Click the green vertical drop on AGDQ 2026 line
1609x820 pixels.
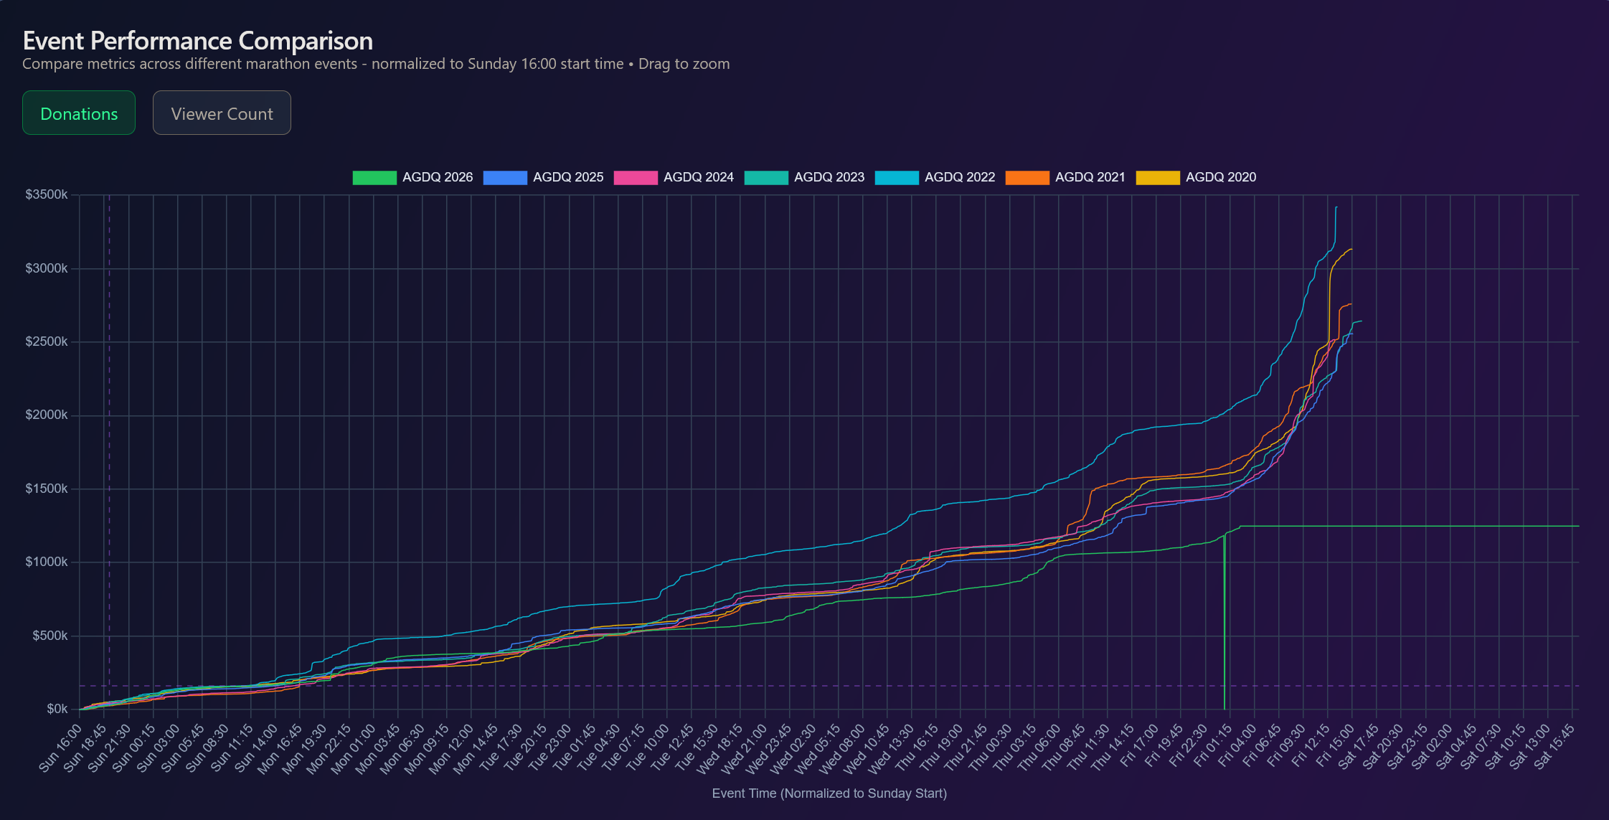pyautogui.click(x=1224, y=624)
